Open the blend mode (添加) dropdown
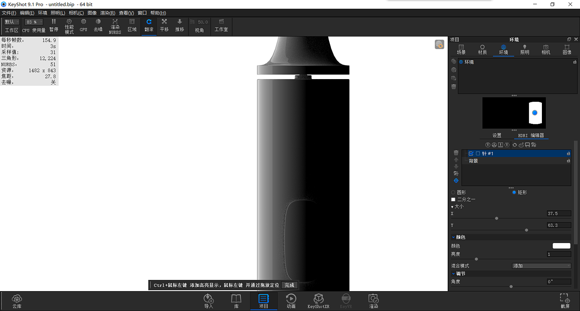The height and width of the screenshot is (311, 580). point(541,266)
